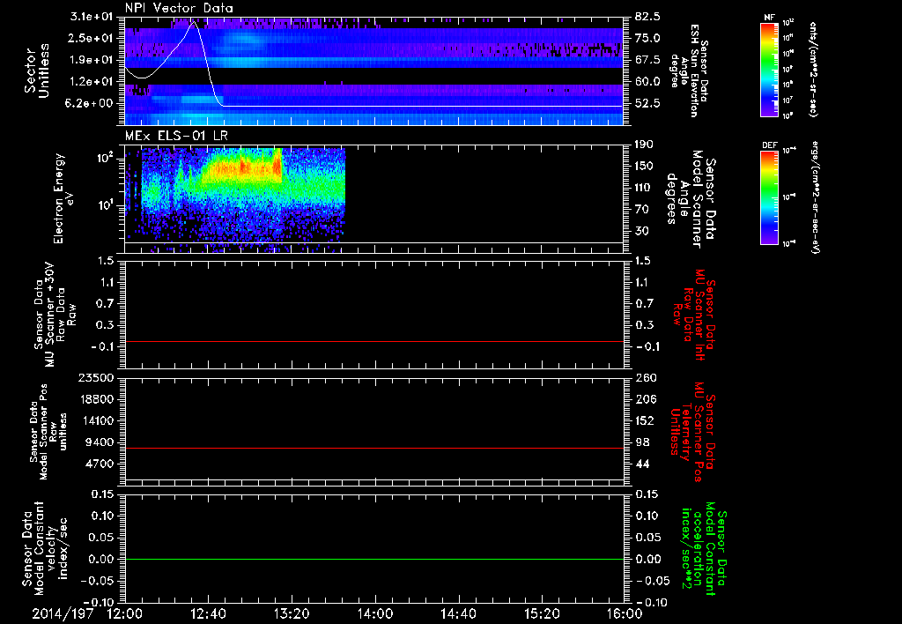Click the 23500 scanner position tick value
The height and width of the screenshot is (624, 902).
click(x=95, y=377)
